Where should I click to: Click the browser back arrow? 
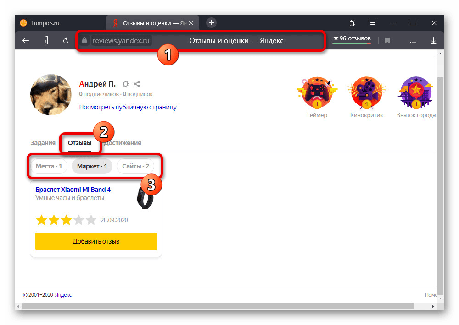click(x=26, y=41)
